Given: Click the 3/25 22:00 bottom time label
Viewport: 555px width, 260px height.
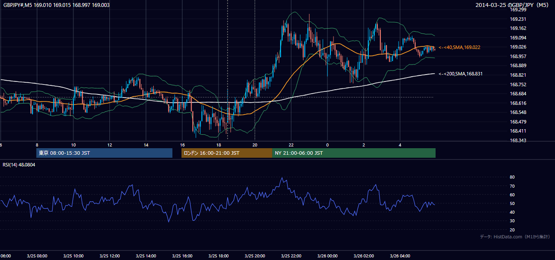Looking at the screenshot, I should (291, 256).
